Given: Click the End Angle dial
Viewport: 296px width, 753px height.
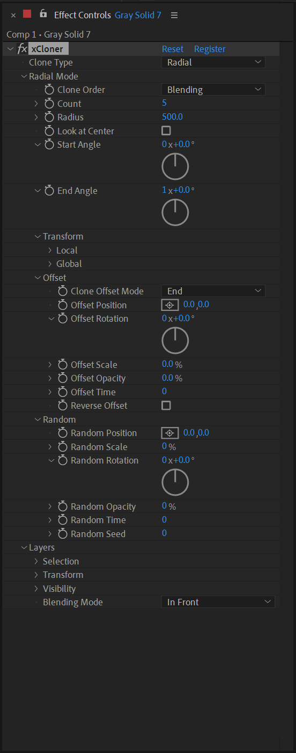Looking at the screenshot, I should 175,213.
